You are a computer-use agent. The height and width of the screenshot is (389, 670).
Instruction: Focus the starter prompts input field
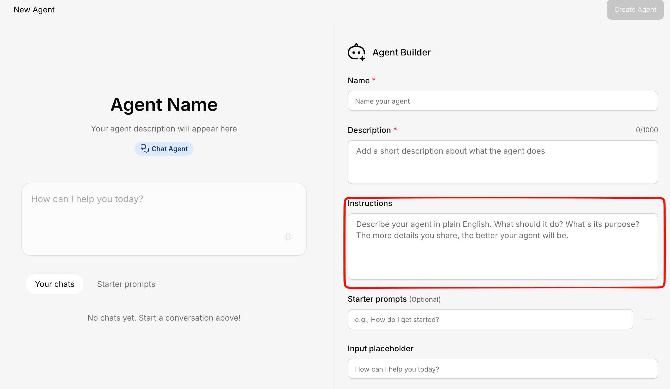pos(490,319)
